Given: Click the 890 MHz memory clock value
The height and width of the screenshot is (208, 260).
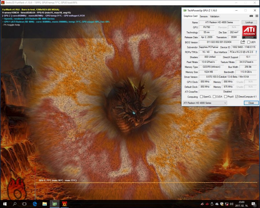Looking at the screenshot, I should point(228,82).
